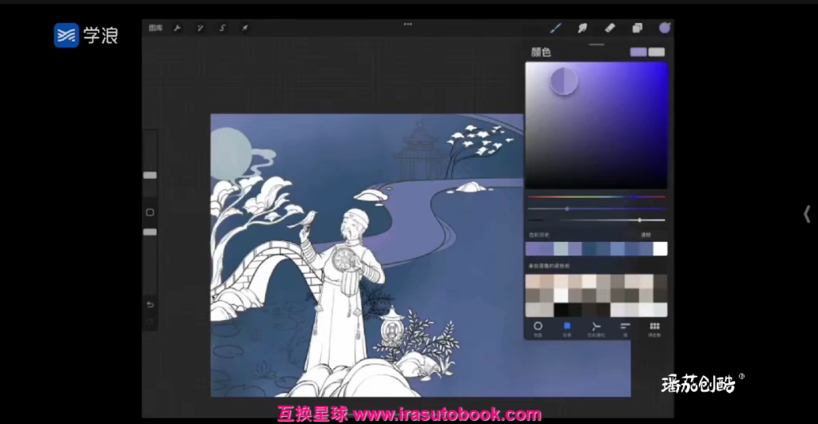The height and width of the screenshot is (424, 818).
Task: Clear color history with 清除
Action: click(x=645, y=236)
